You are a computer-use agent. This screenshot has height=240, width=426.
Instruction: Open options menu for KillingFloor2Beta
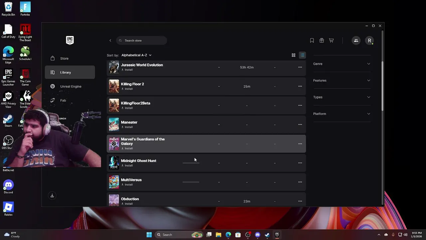point(300,105)
